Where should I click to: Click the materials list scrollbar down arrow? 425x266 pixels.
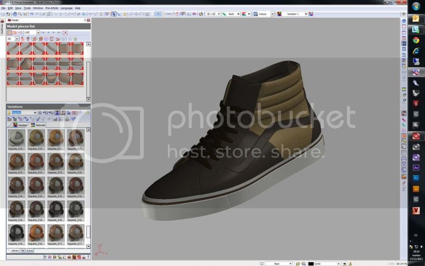(88, 246)
